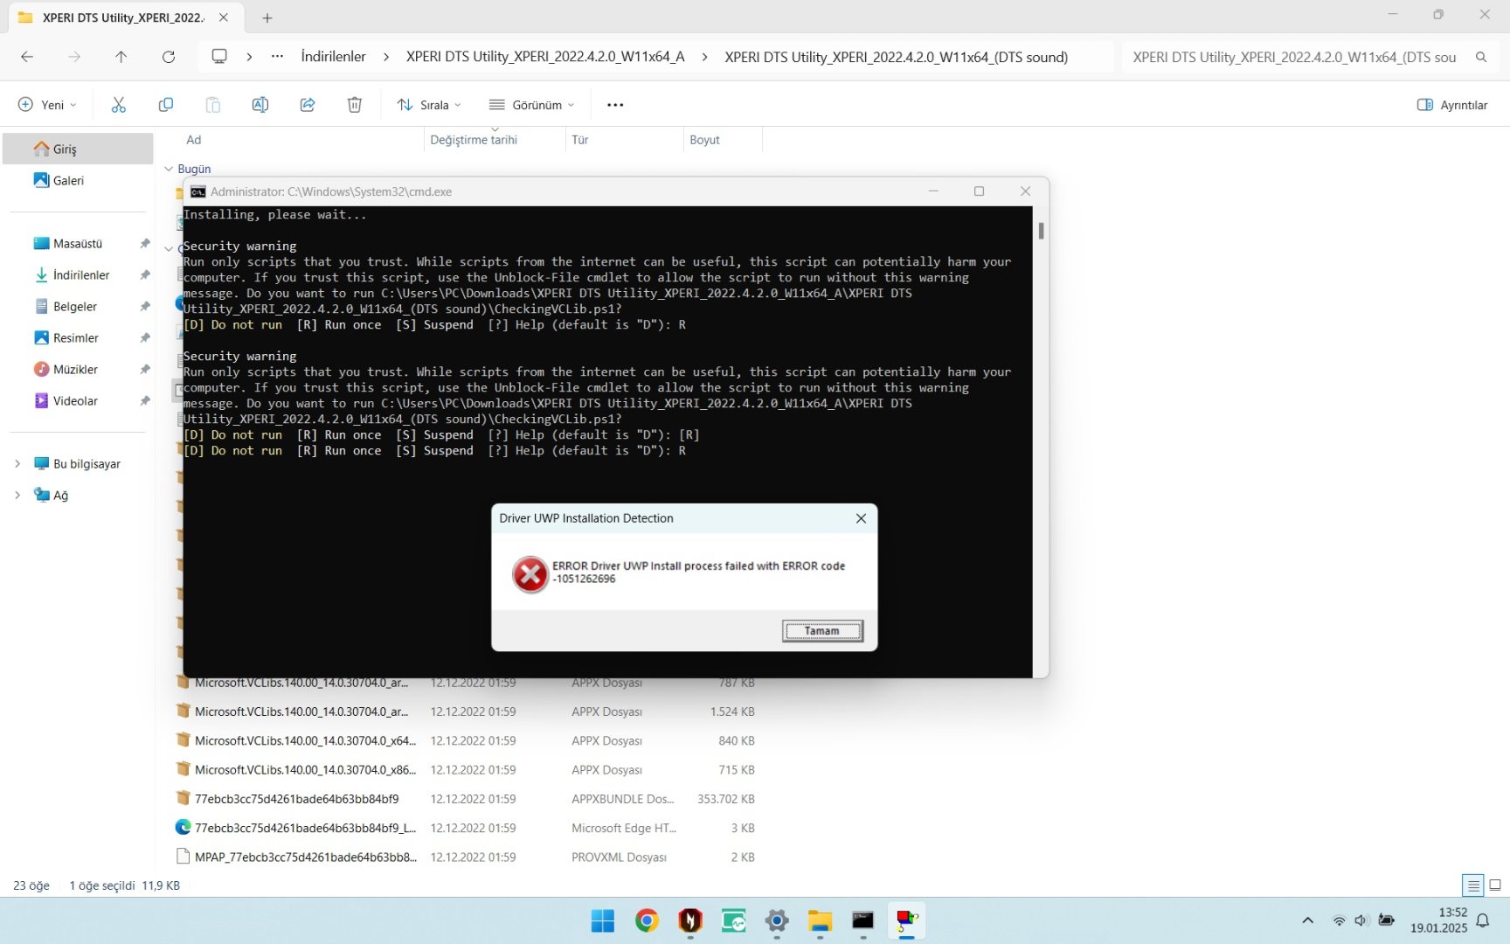Open the Yeni (New) dropdown
Screen dimensions: 1510x944
pos(47,105)
